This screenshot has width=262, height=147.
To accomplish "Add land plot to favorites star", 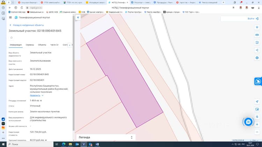I will (x=12, y=38).
